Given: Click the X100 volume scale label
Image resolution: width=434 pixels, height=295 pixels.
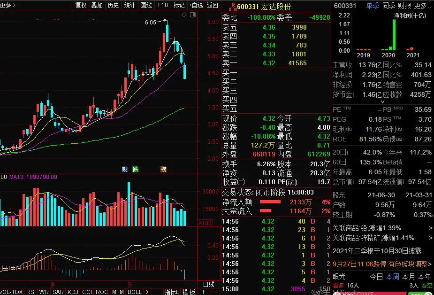Looking at the screenshot, I should 205,223.
